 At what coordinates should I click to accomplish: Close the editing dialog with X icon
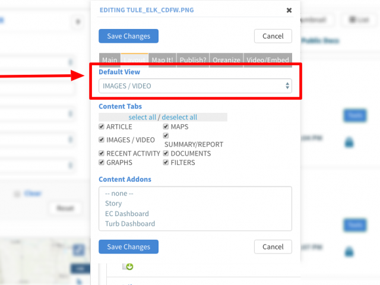(289, 10)
